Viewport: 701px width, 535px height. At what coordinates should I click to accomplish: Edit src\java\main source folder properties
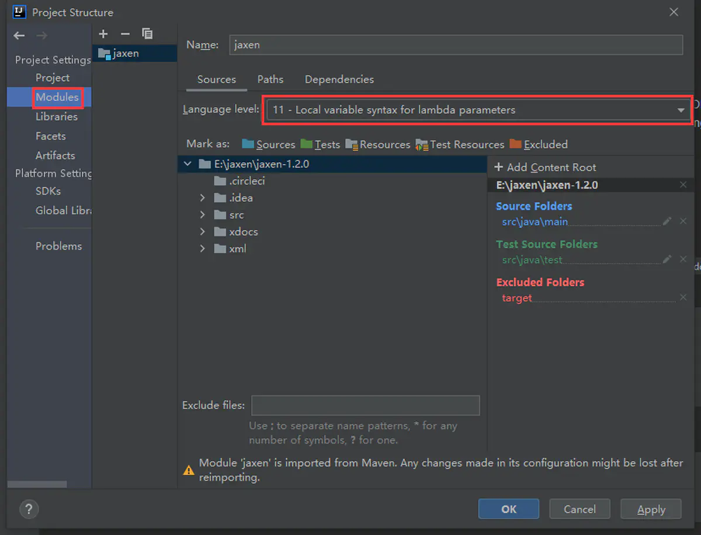pos(667,221)
